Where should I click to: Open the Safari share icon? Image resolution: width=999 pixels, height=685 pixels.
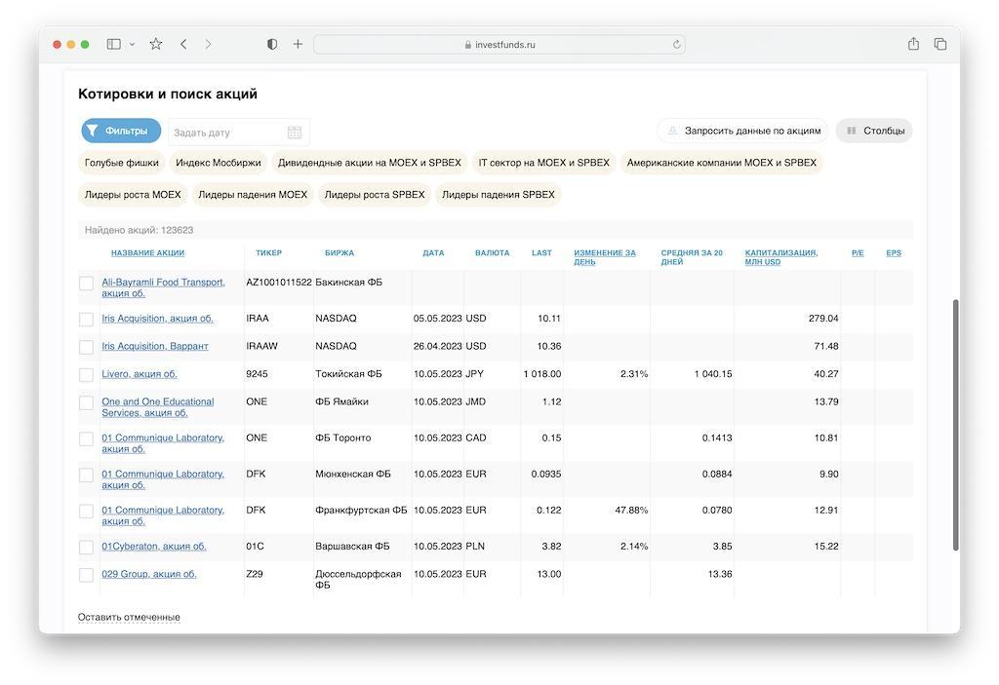(913, 44)
